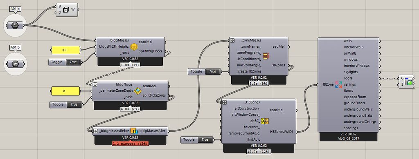The width and height of the screenshot is (419, 159).
Task: Click the solve adjacencies yellow icon
Action: point(265,121)
